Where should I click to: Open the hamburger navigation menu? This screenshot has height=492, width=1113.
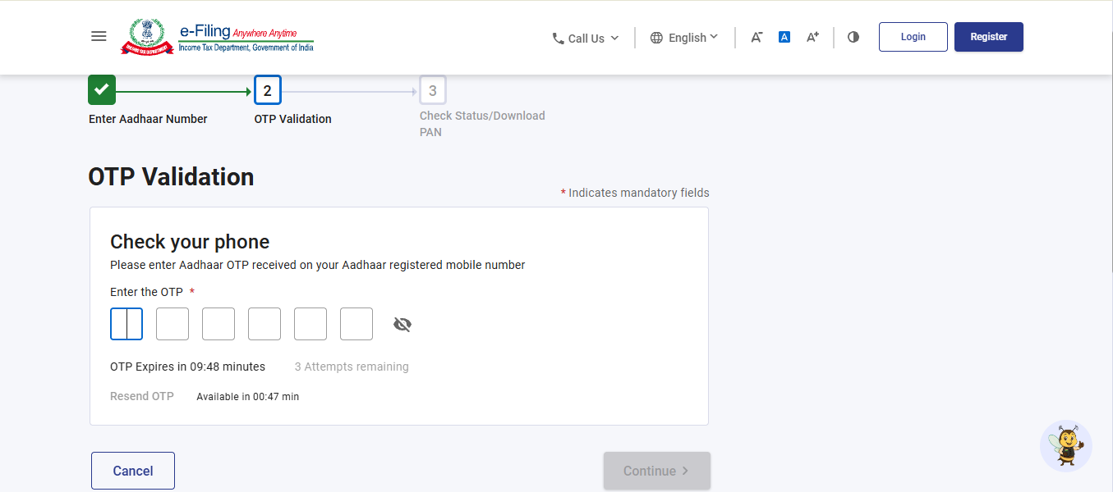click(x=99, y=36)
